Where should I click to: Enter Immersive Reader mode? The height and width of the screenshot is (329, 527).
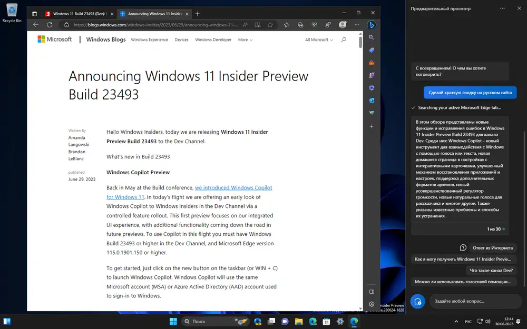point(258,25)
